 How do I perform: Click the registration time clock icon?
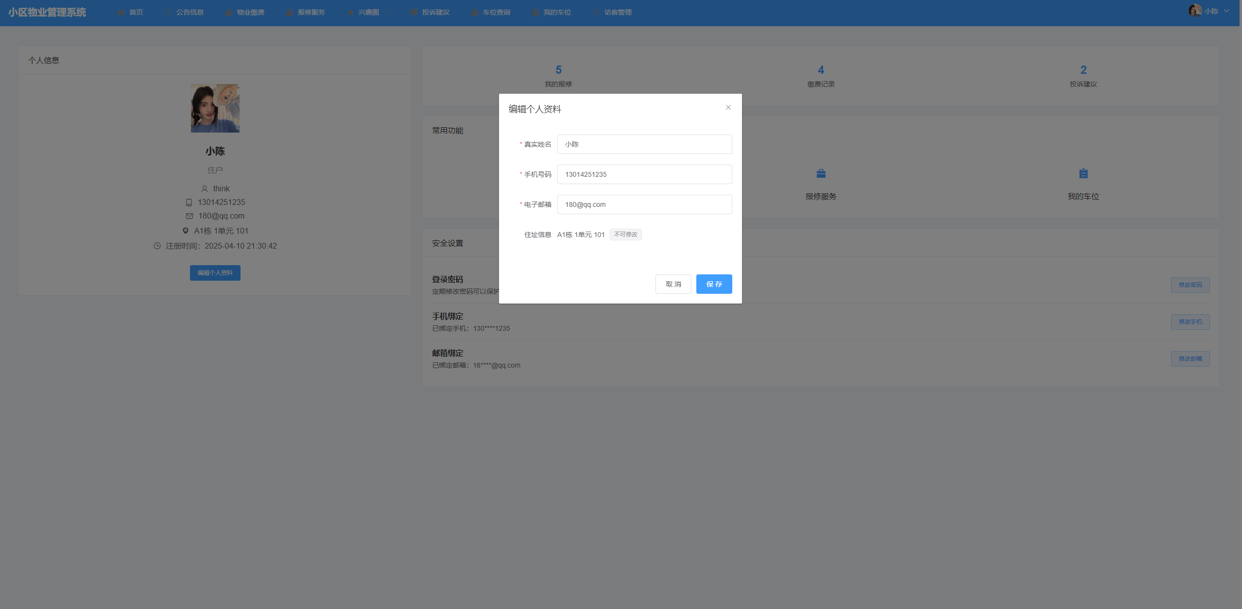[x=157, y=246]
